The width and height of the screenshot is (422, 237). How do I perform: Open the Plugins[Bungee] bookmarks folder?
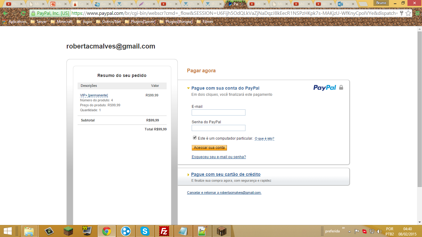[176, 22]
